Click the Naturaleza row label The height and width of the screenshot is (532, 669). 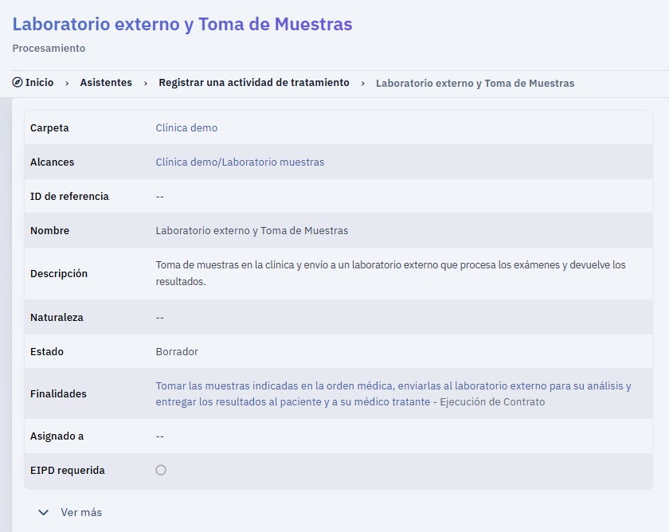57,318
